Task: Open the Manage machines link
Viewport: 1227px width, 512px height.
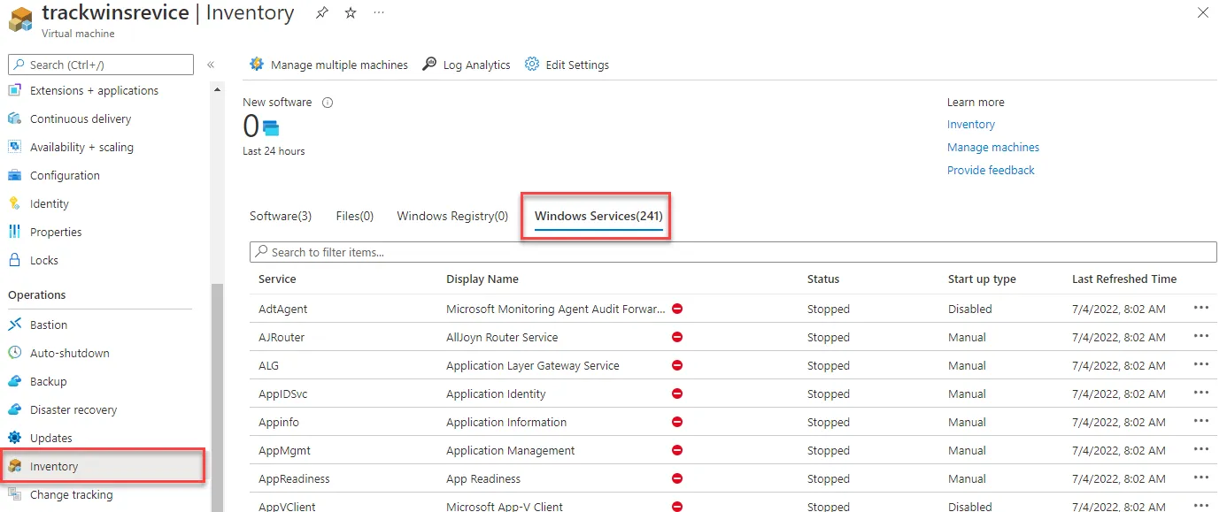Action: point(993,148)
